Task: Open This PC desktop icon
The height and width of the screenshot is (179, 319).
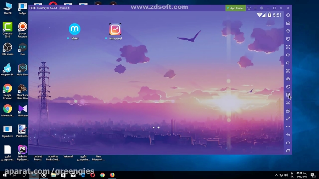Action: tap(7, 8)
